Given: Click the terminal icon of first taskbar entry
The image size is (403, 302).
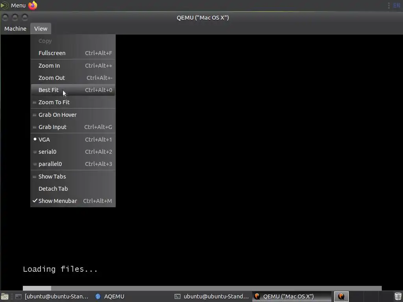Looking at the screenshot, I should coord(18,296).
